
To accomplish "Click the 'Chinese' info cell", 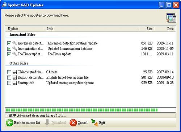I will pos(52,72).
